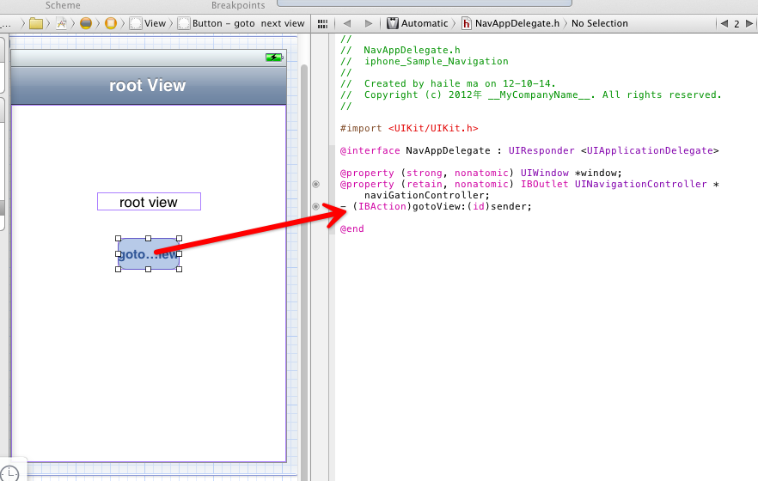Click the Copyright comment line
Viewport: 758px width, 481px height.
coord(531,94)
